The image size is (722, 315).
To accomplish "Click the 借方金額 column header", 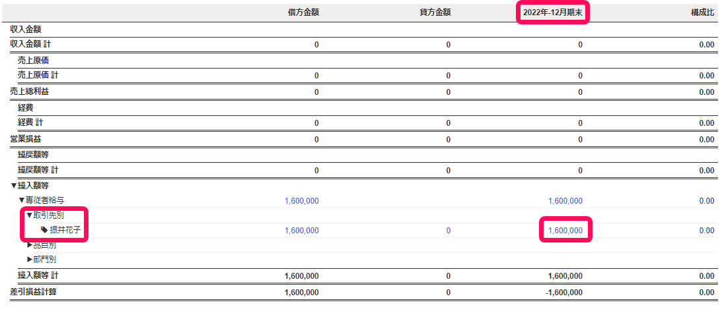I will (303, 13).
